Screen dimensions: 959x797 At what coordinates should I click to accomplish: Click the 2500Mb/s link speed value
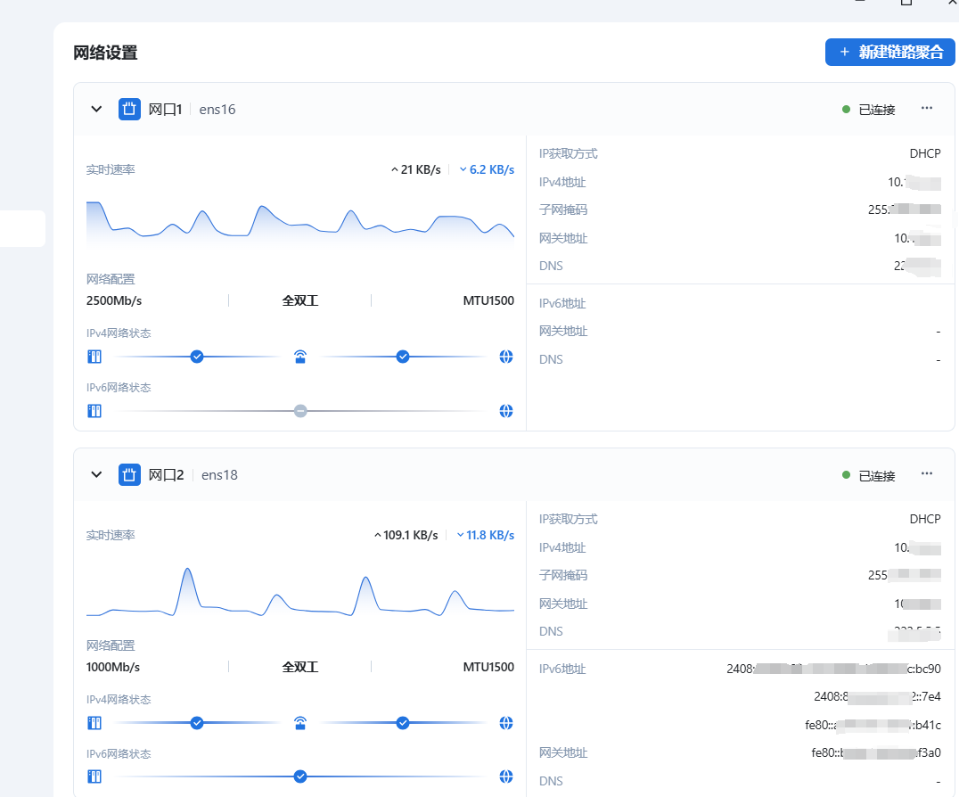(114, 301)
